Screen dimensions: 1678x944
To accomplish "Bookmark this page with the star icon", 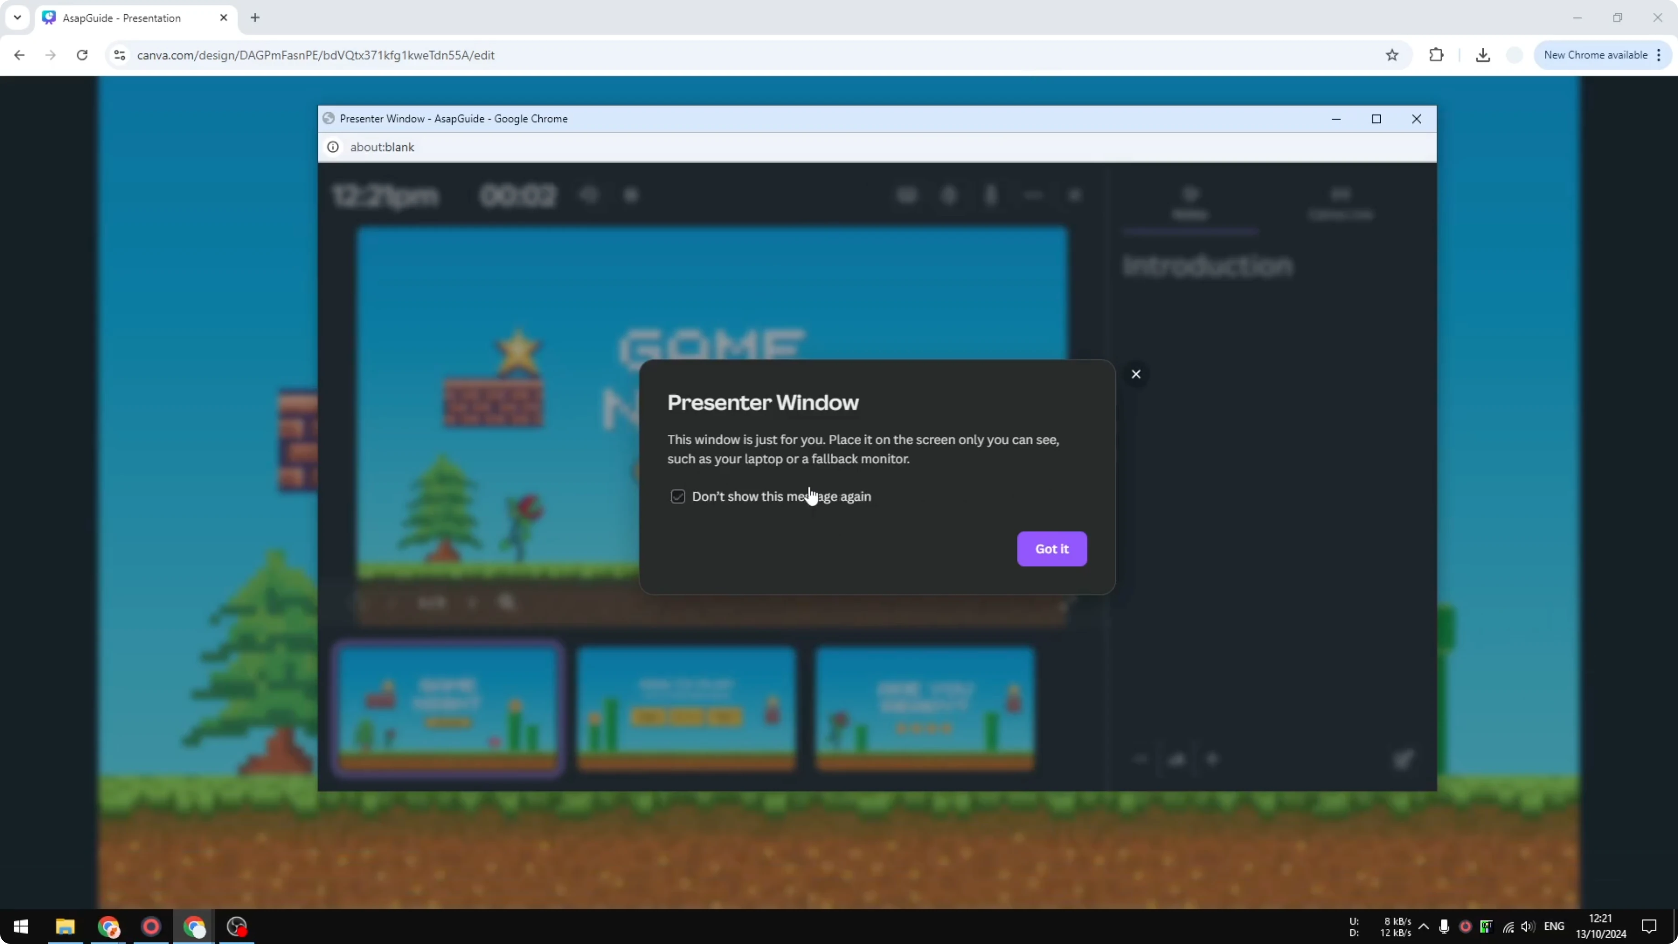I will pos(1391,55).
